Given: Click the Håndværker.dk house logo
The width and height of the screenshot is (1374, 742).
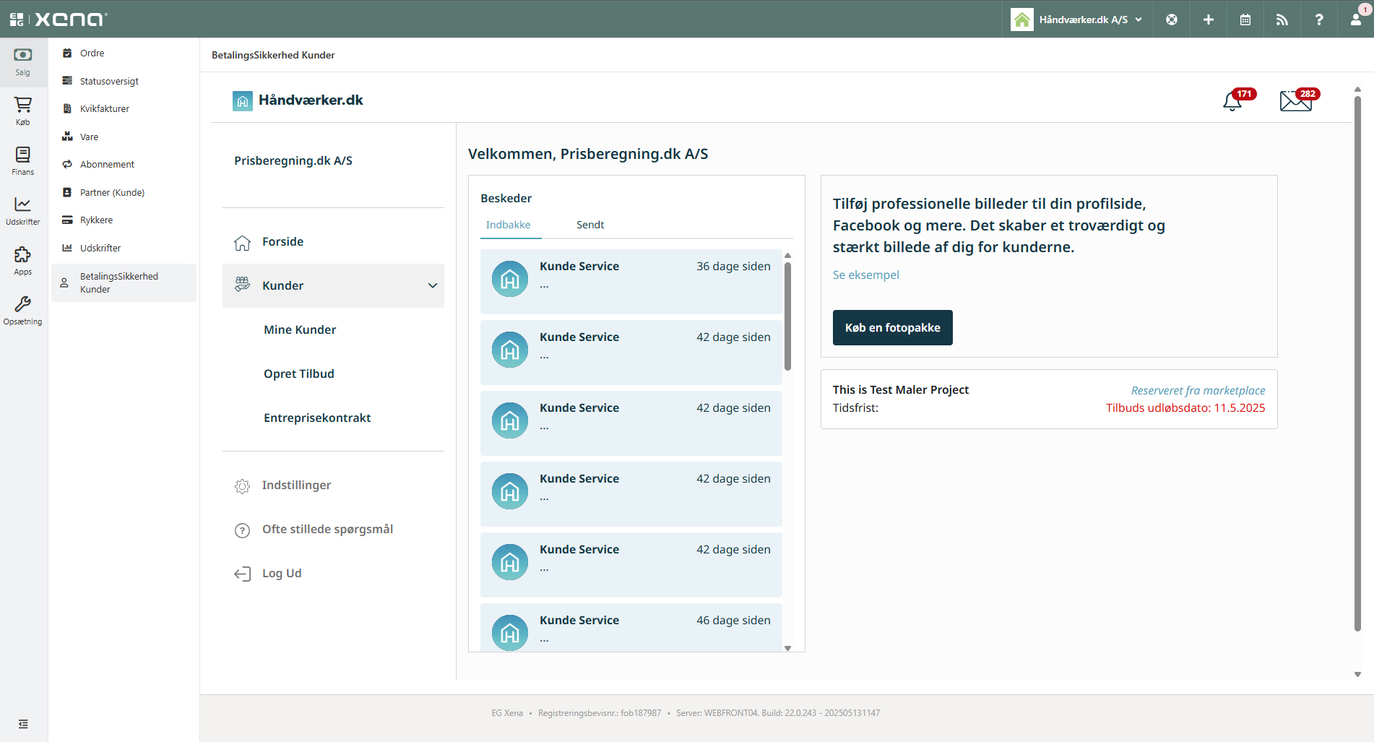Looking at the screenshot, I should [x=243, y=100].
